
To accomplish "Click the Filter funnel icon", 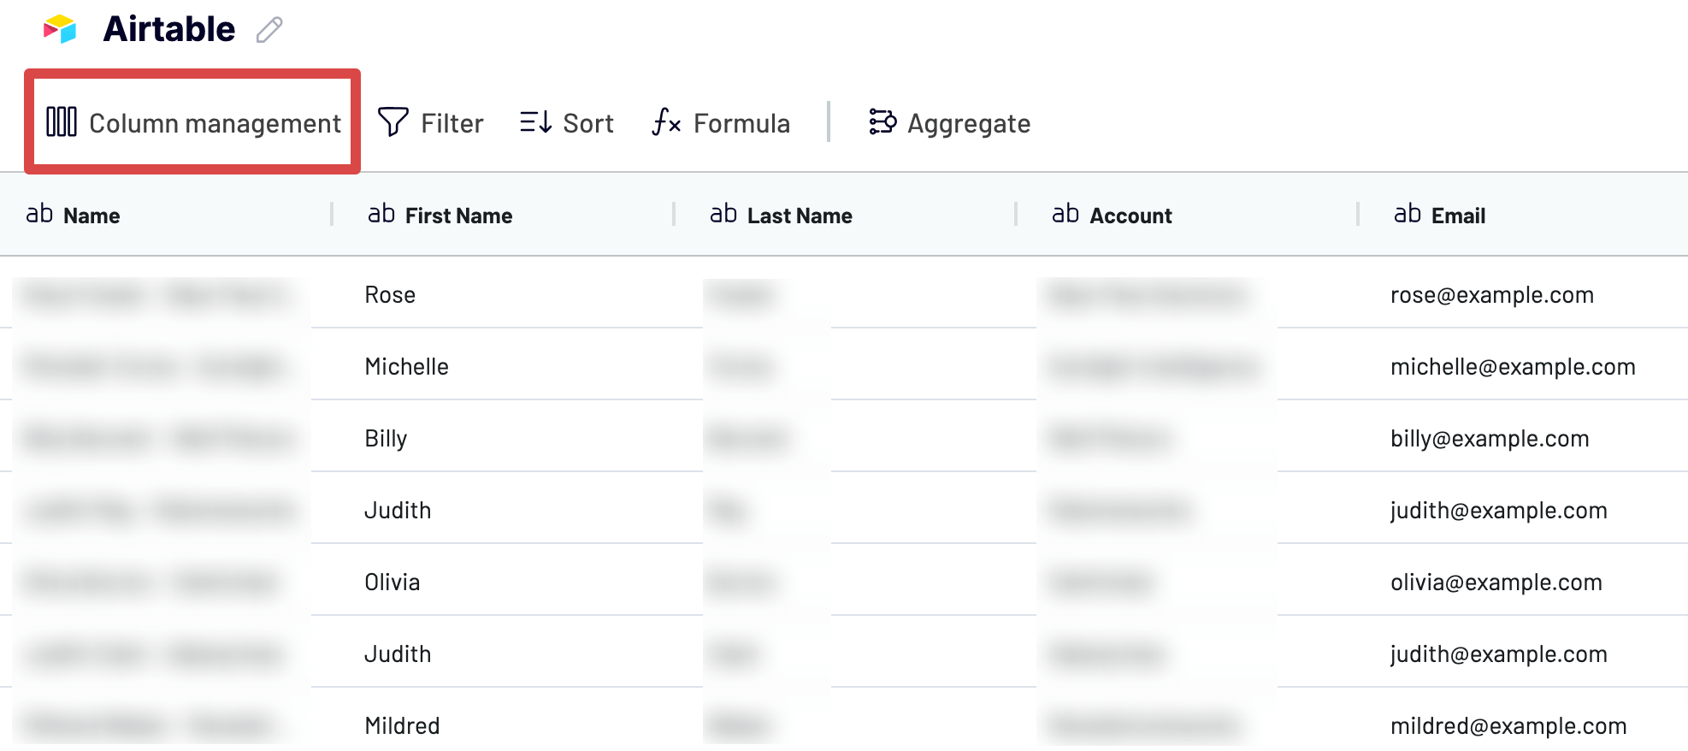I will coord(392,121).
